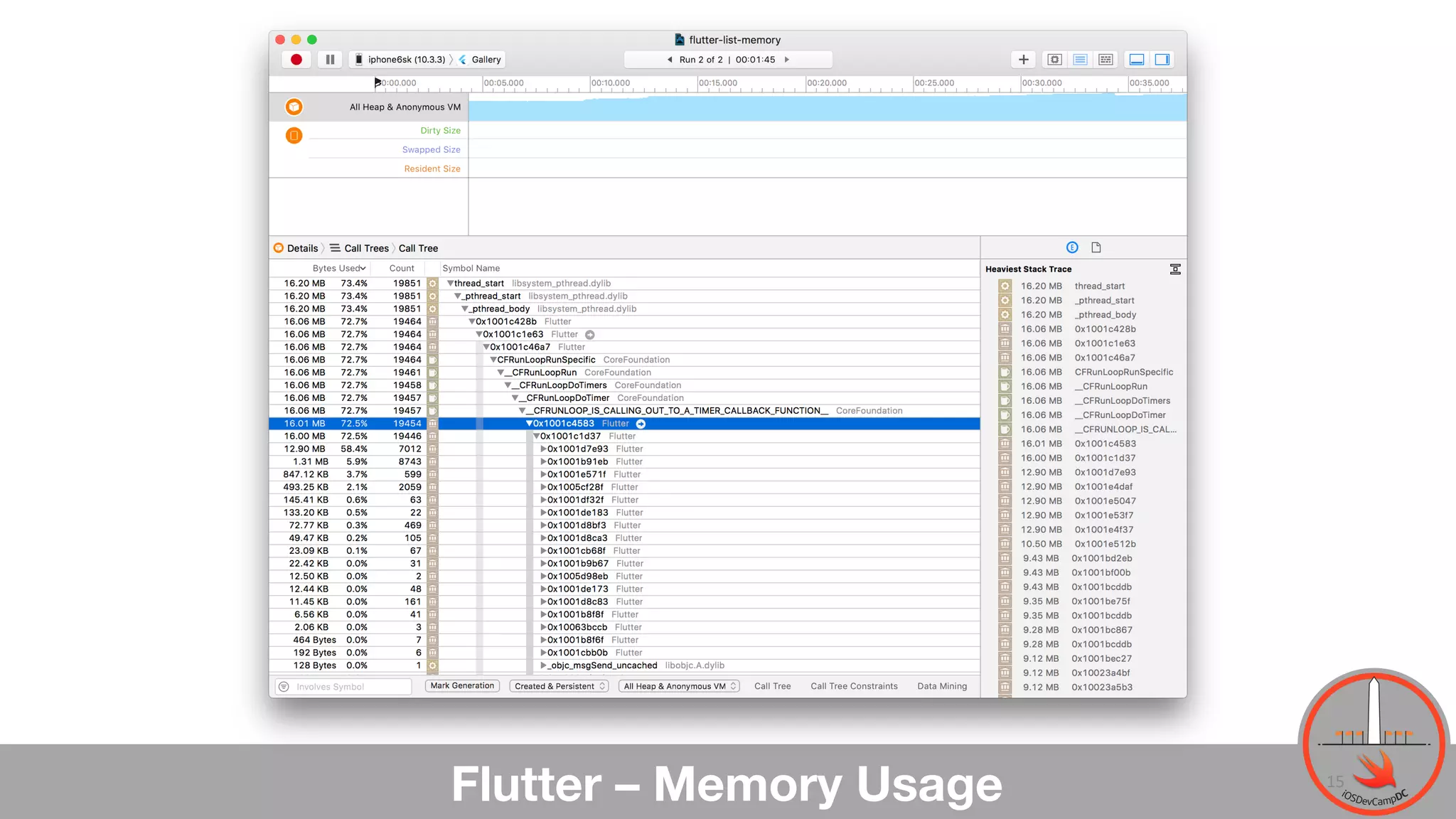Click focus arrow next to 0x1001c1e63
This screenshot has height=819, width=1456.
pyautogui.click(x=589, y=335)
